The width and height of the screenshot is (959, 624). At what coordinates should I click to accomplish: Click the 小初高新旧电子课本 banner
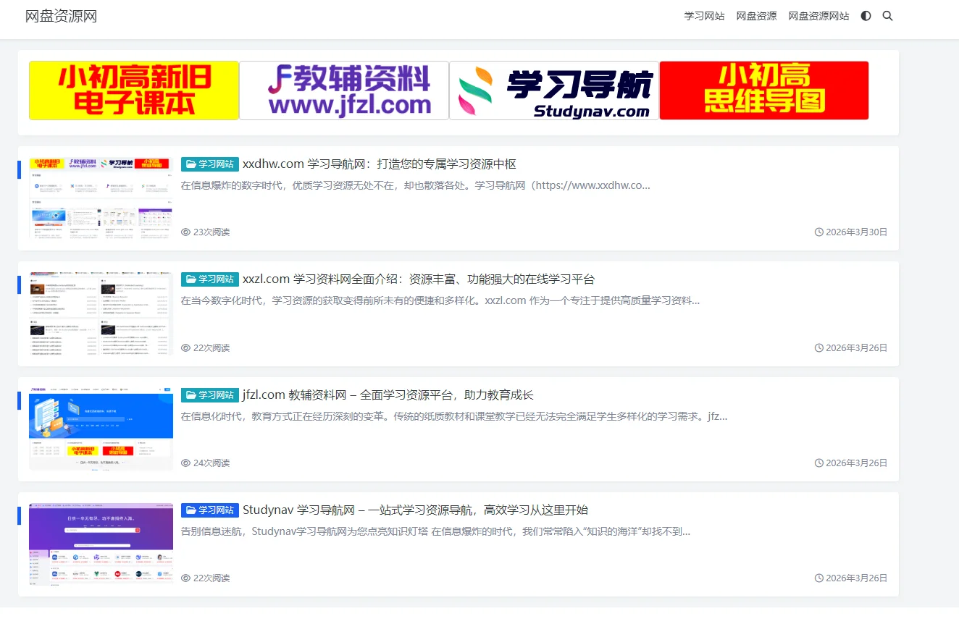tap(133, 90)
